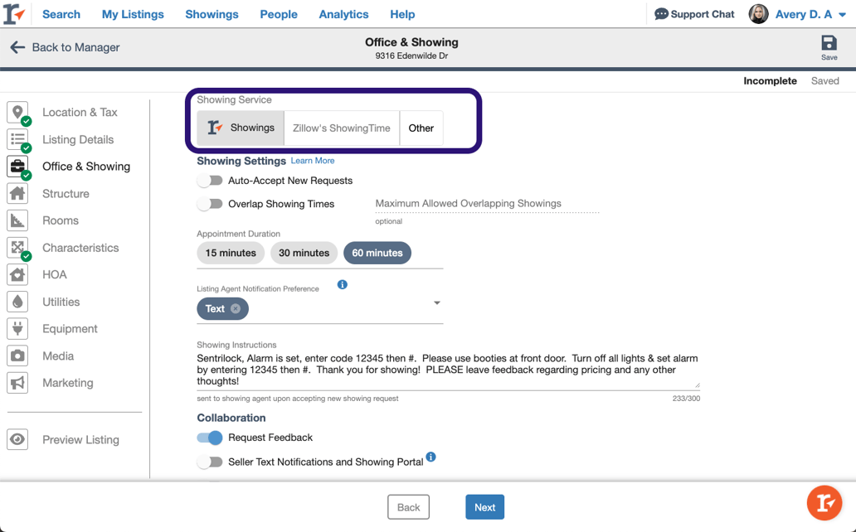Open the Location & Tax section icon
The height and width of the screenshot is (532, 856).
[x=18, y=112]
